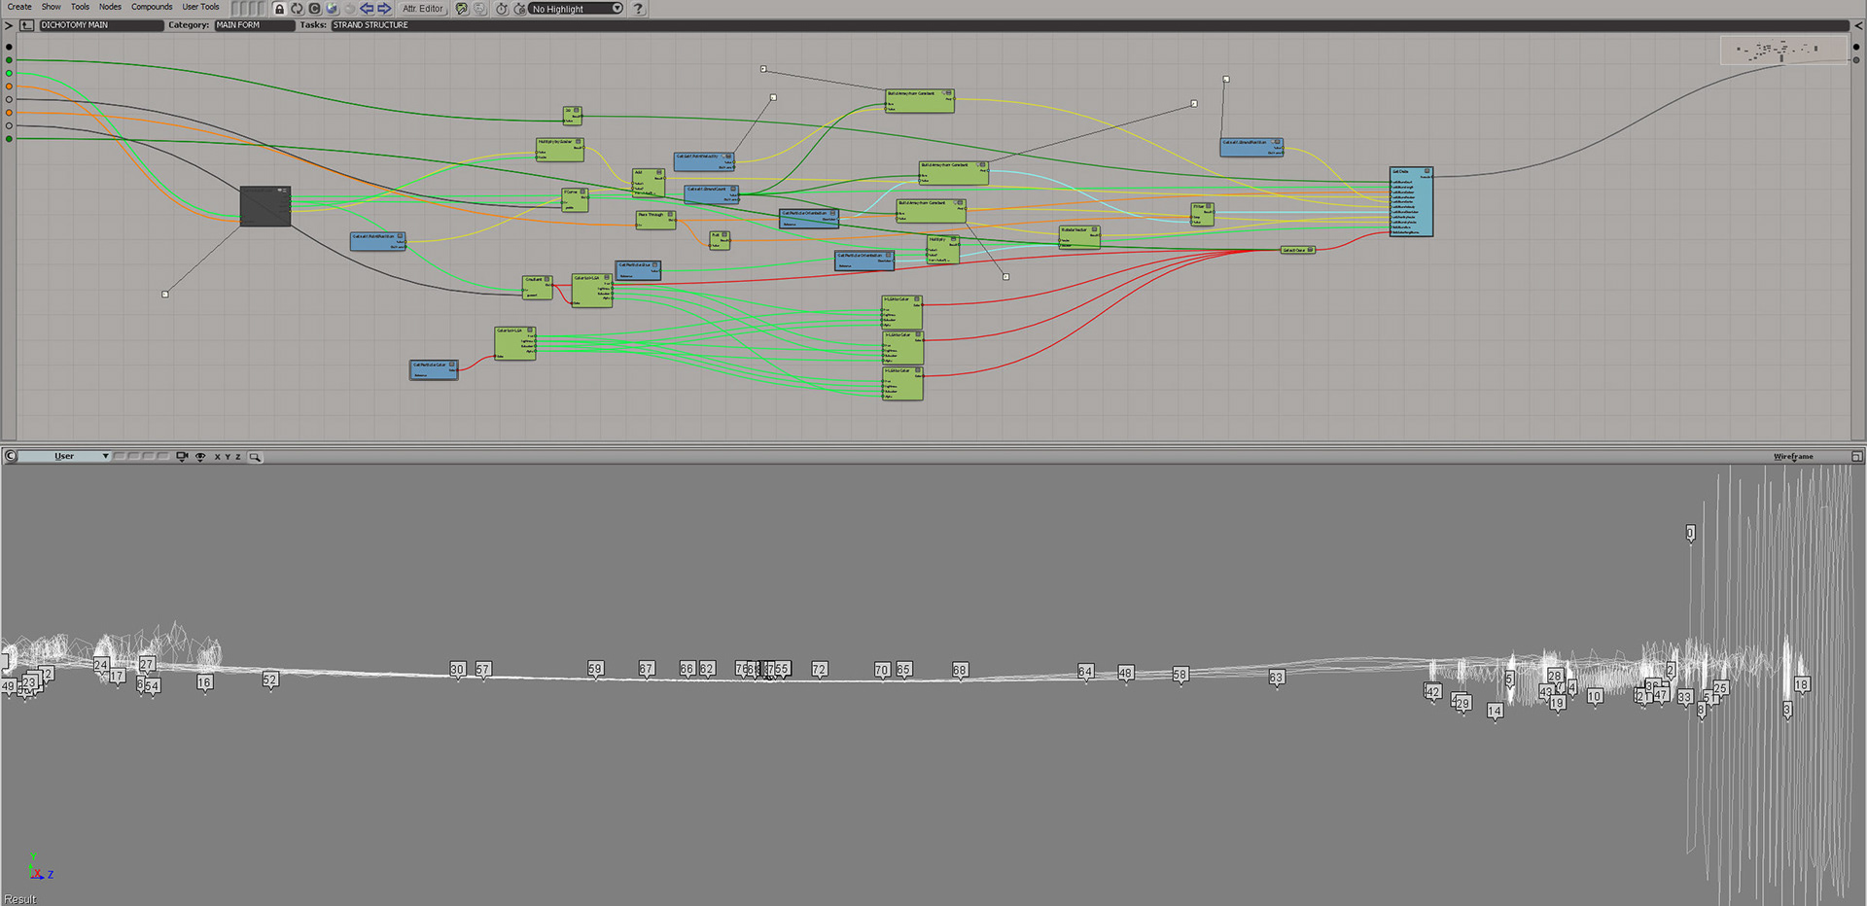The image size is (1867, 906).
Task: Click the MAIN FORM category field
Action: [255, 25]
